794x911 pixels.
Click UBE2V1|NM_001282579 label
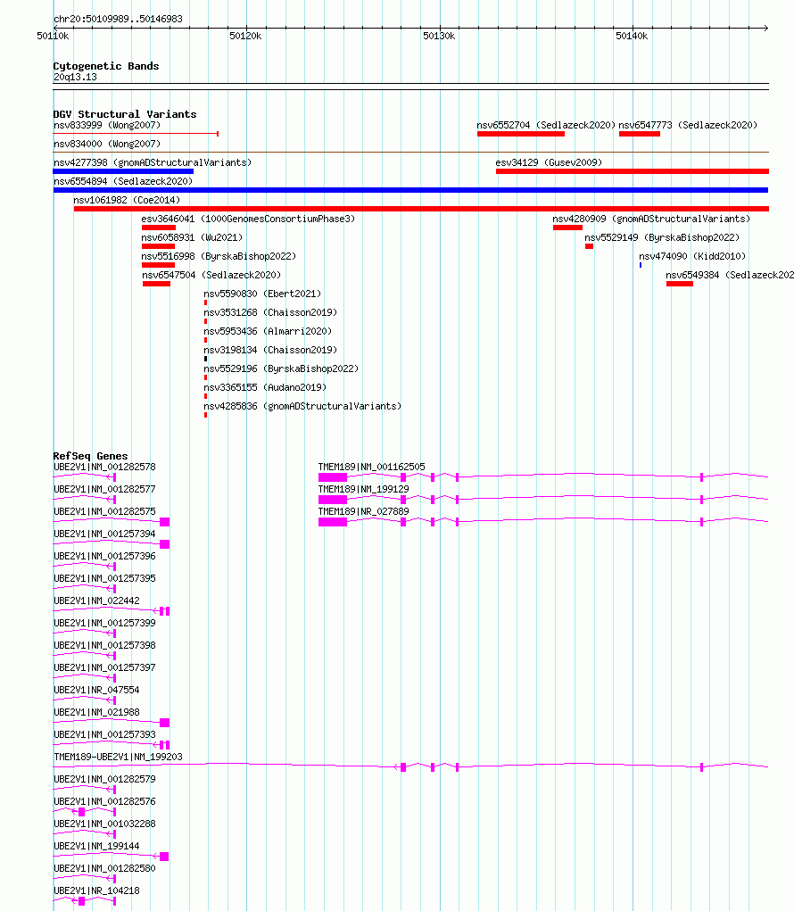pyautogui.click(x=104, y=779)
